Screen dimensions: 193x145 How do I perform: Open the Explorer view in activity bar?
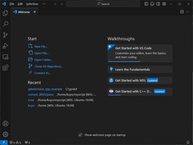click(x=5, y=13)
